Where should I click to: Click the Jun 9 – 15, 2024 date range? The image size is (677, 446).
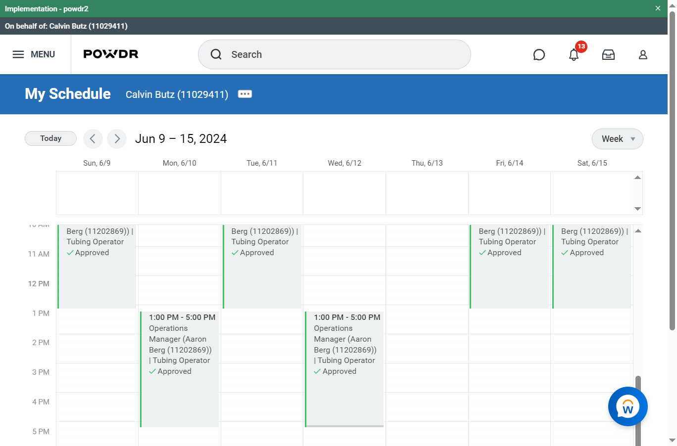click(181, 139)
